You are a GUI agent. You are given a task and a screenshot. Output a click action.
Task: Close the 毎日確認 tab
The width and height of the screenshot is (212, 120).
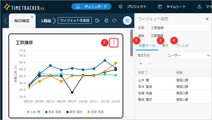(x=32, y=17)
